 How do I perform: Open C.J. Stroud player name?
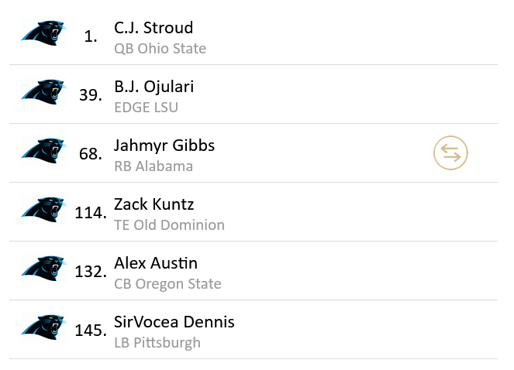(x=154, y=28)
